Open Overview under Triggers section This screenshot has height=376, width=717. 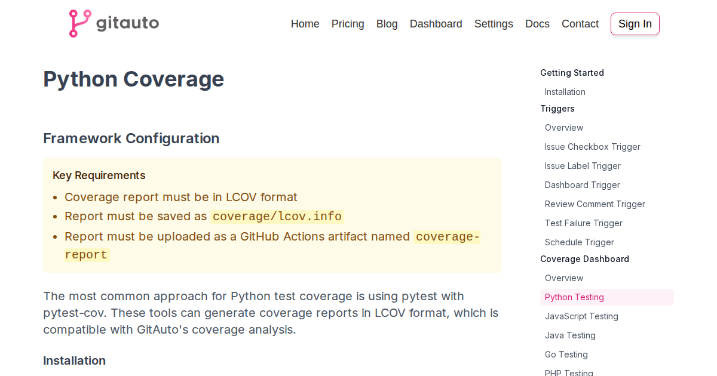pyautogui.click(x=563, y=128)
